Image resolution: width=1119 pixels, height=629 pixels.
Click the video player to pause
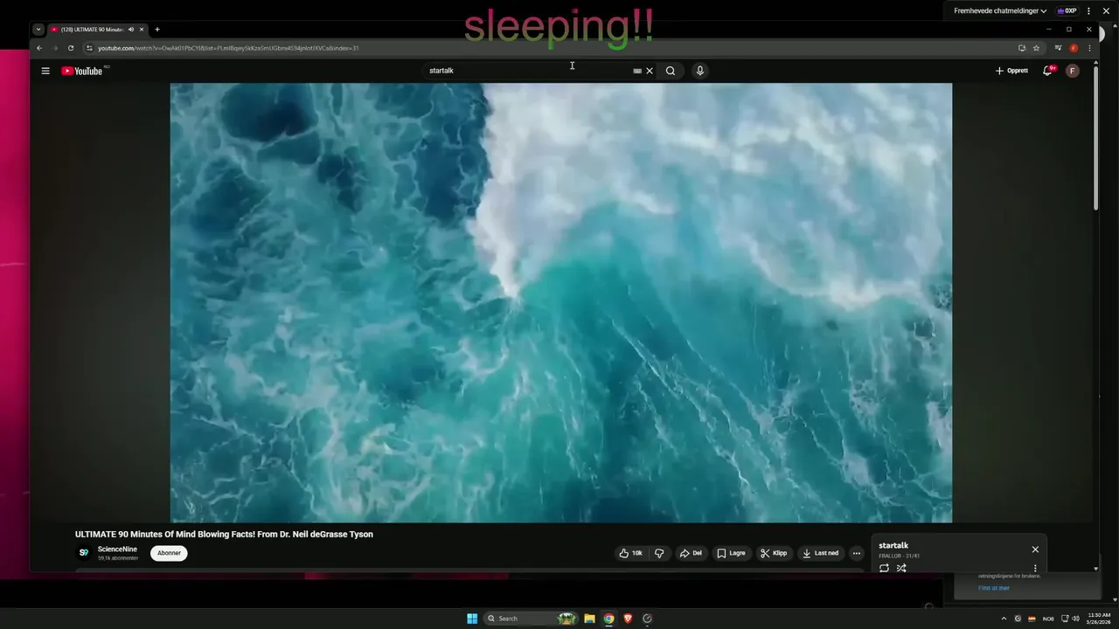[x=560, y=303]
